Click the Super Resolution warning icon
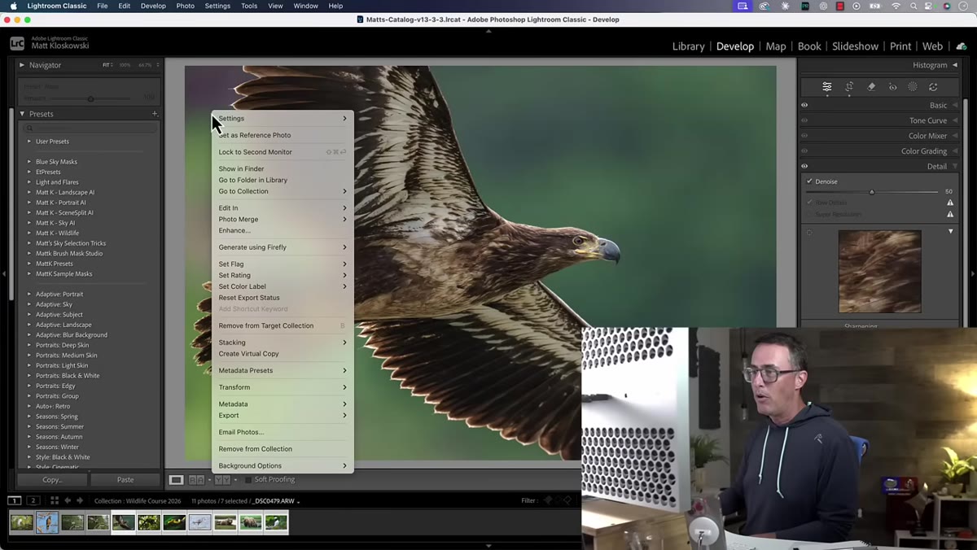The width and height of the screenshot is (977, 550). (949, 214)
